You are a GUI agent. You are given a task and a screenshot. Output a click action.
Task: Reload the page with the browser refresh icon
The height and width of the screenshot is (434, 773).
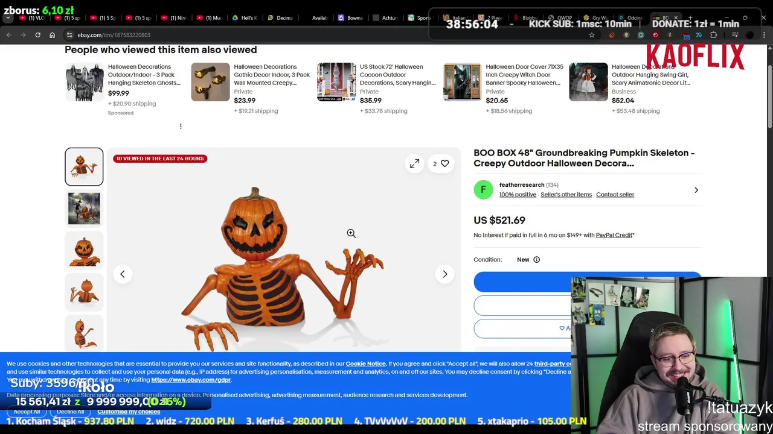[37, 35]
